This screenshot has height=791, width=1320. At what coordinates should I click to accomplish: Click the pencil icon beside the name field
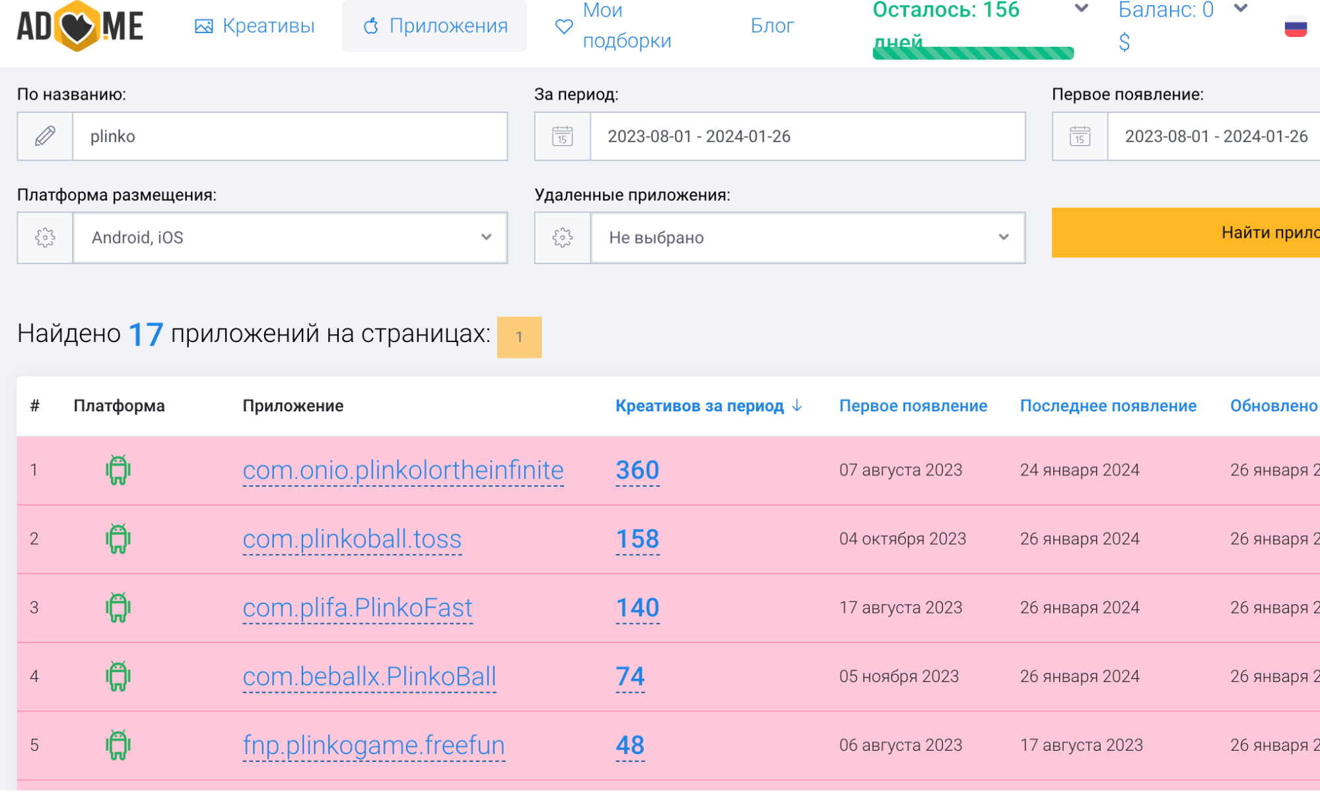tap(45, 136)
